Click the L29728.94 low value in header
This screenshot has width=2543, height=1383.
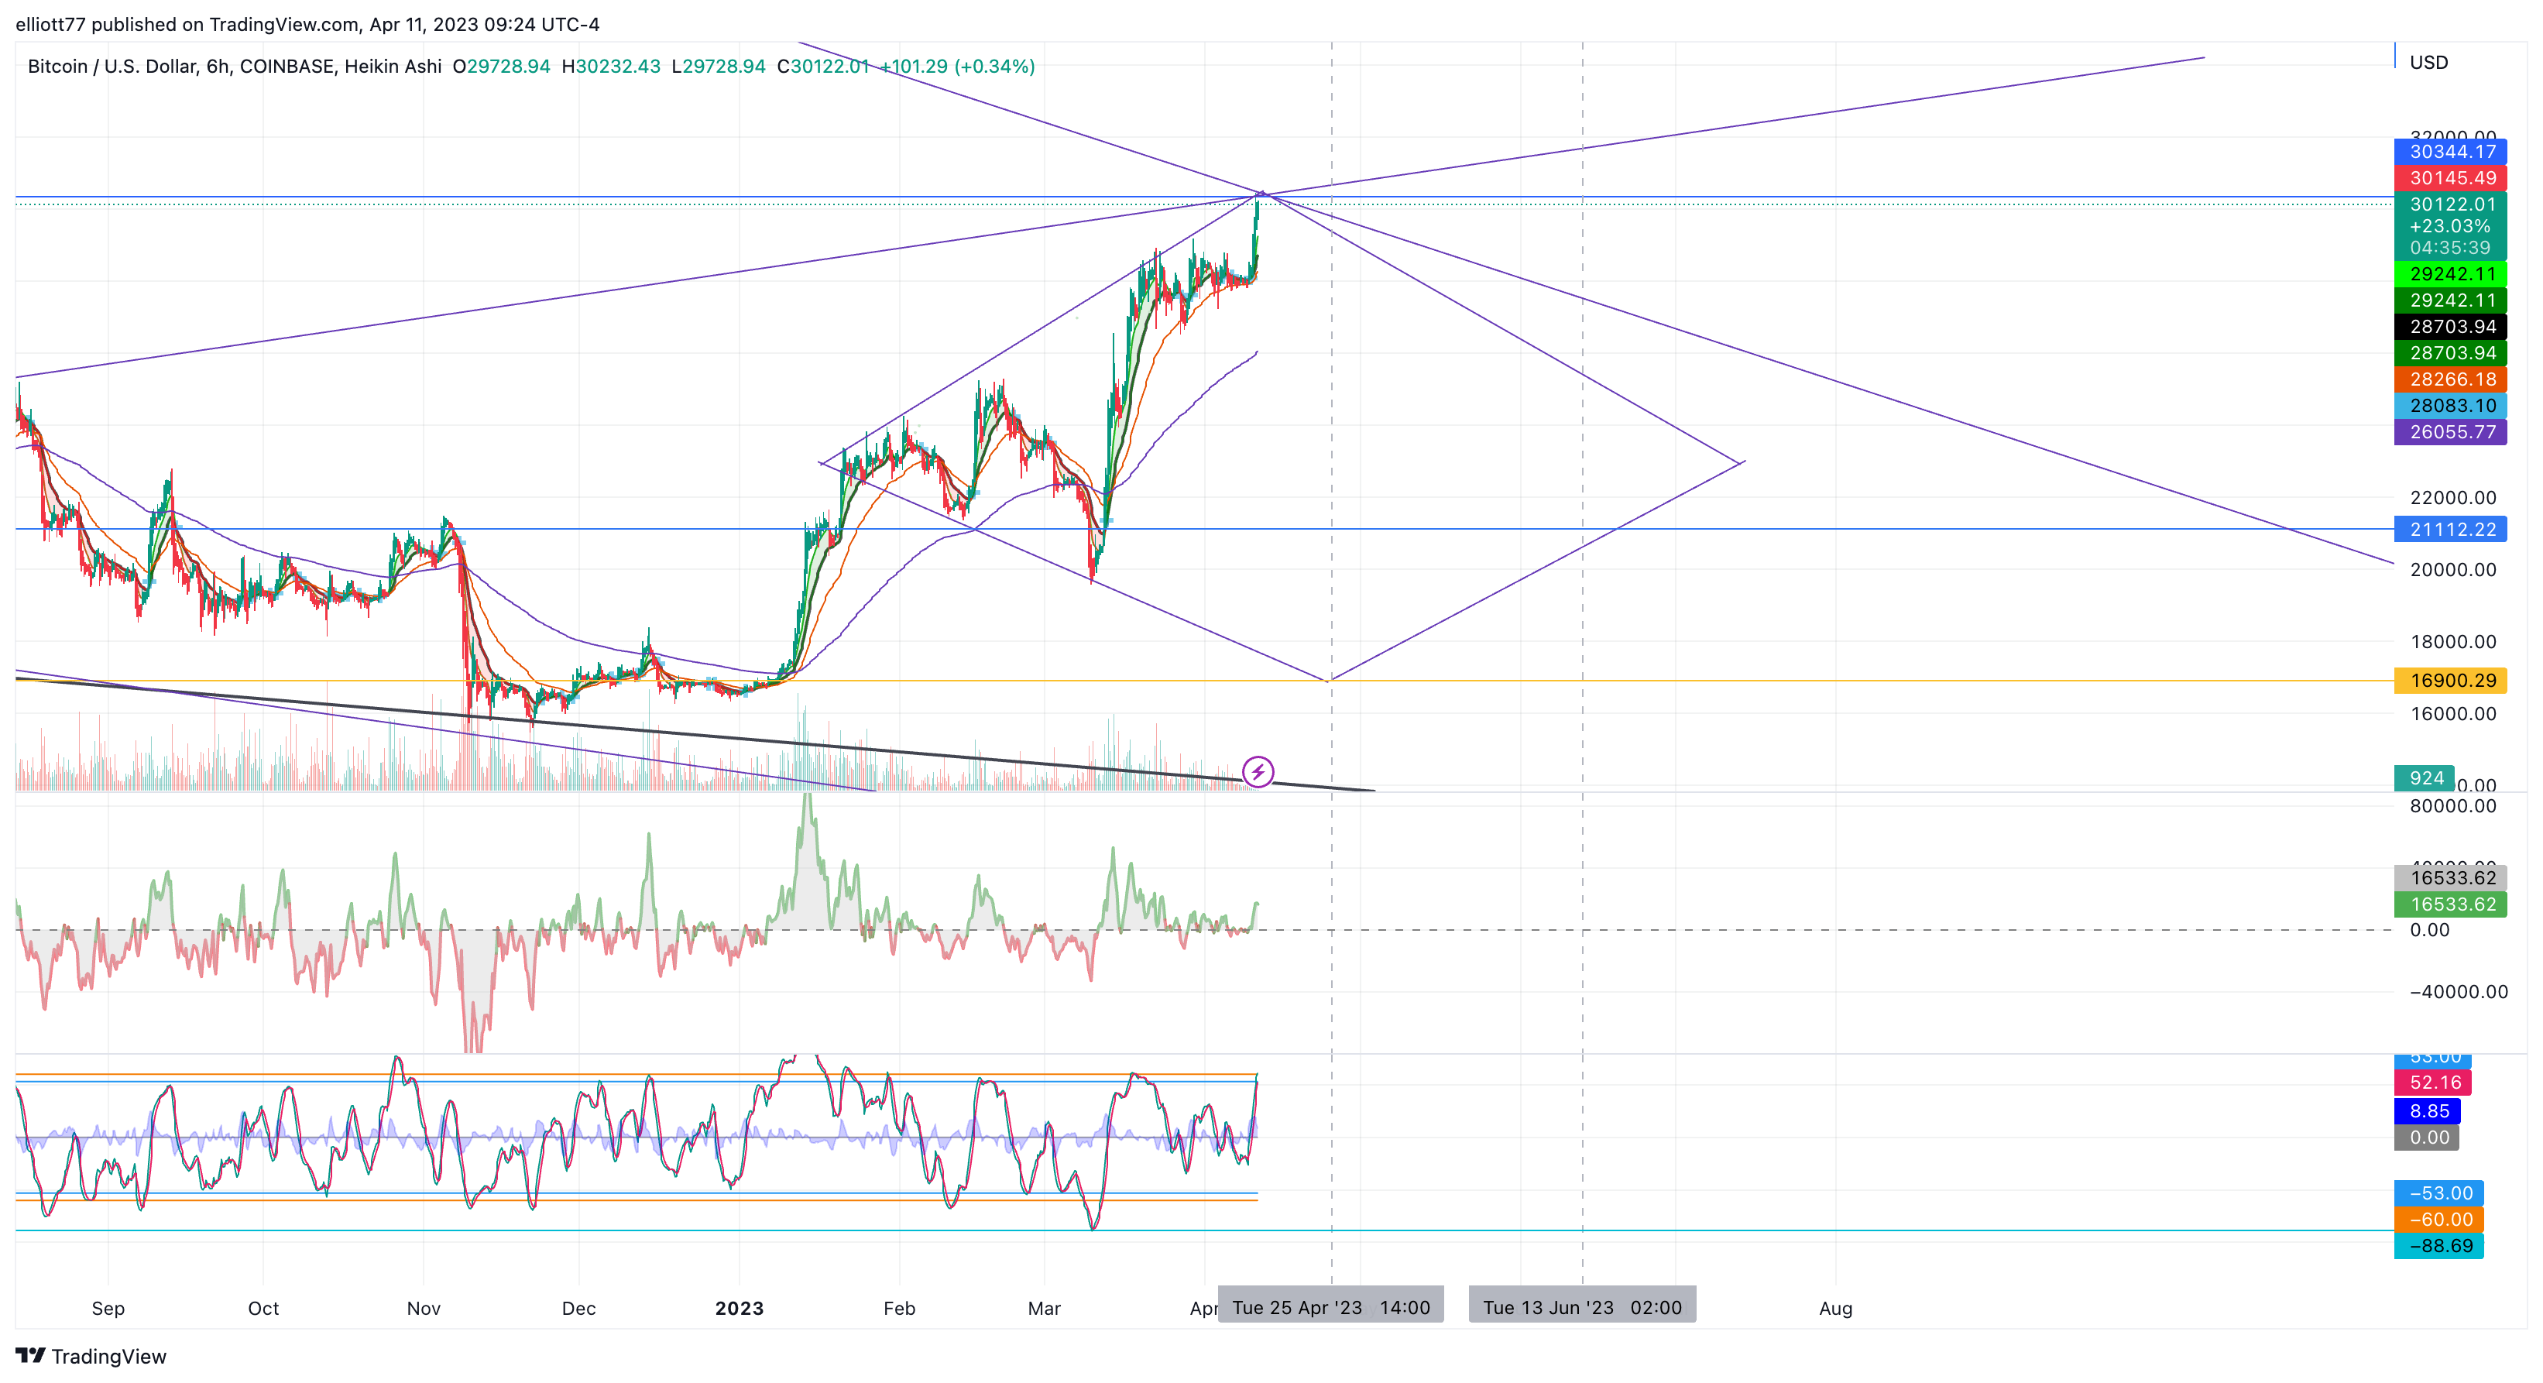(719, 66)
